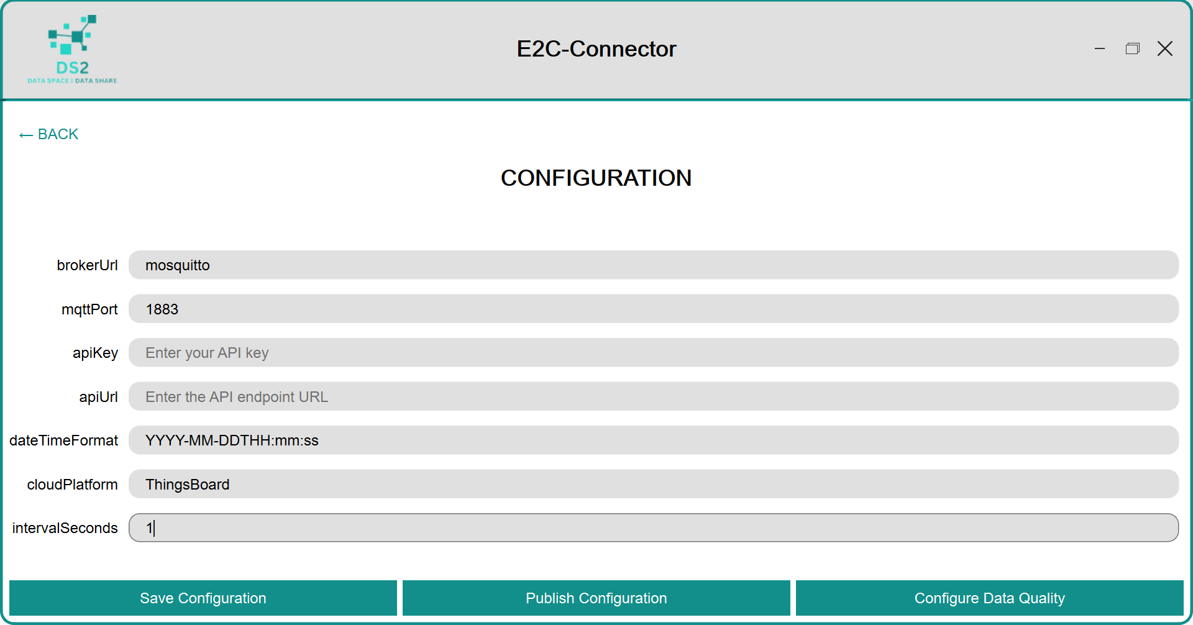Minimize the E2C-Connector window
Viewport: 1193px width, 625px height.
1100,48
